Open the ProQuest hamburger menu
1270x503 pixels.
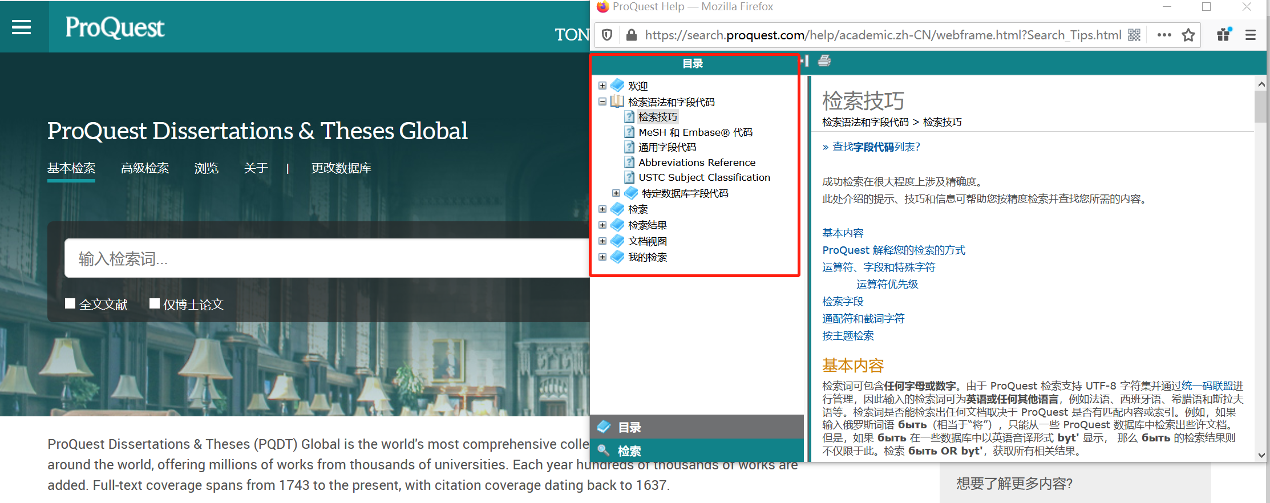22,27
